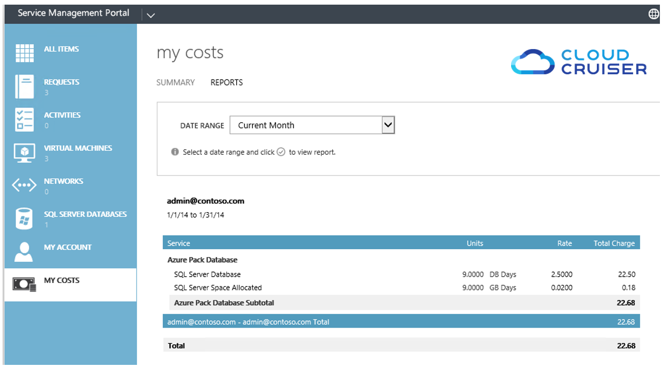
Task: Click the DB Days unit label
Action: (503, 275)
